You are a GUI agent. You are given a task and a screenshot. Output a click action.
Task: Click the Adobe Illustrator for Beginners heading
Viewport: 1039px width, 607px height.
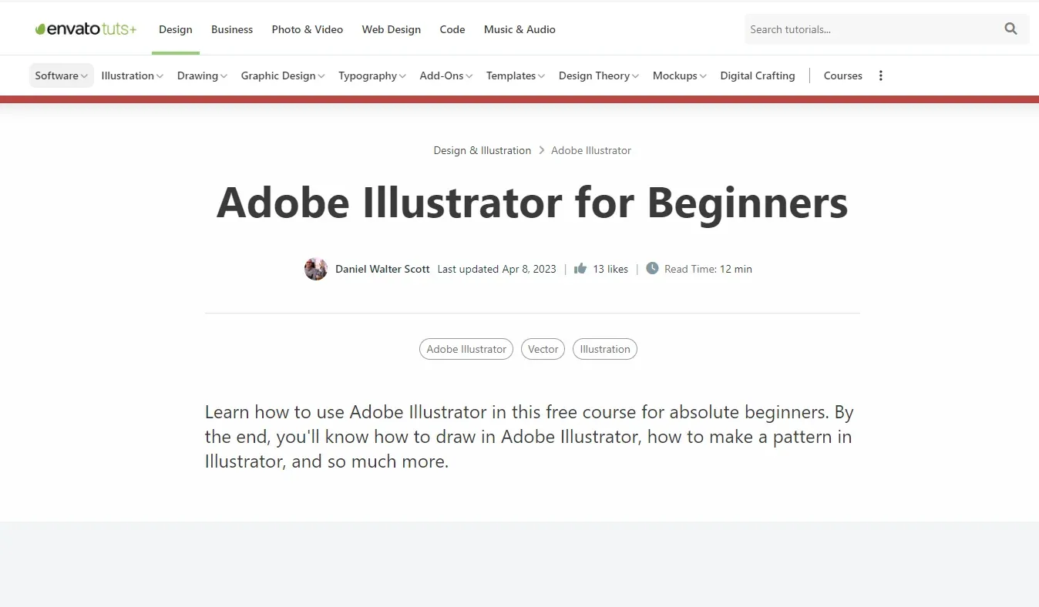pyautogui.click(x=532, y=203)
